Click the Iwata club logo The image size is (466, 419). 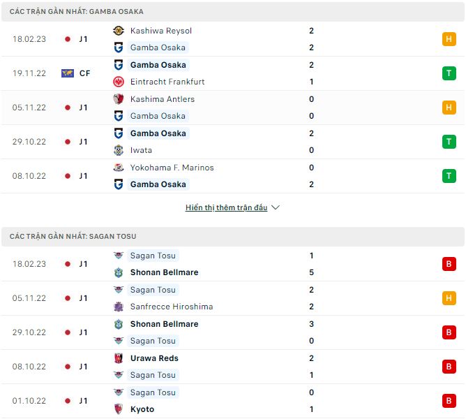click(x=118, y=150)
